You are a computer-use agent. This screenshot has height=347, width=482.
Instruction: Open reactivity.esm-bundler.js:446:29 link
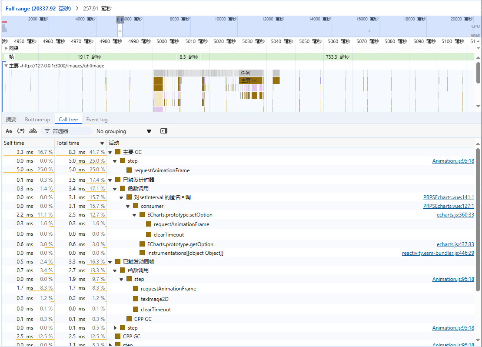click(x=438, y=253)
